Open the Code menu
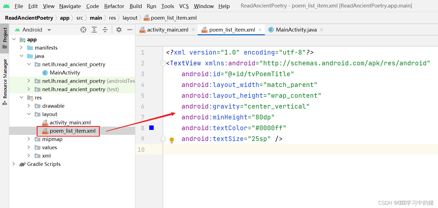This screenshot has width=438, height=208. click(x=93, y=6)
